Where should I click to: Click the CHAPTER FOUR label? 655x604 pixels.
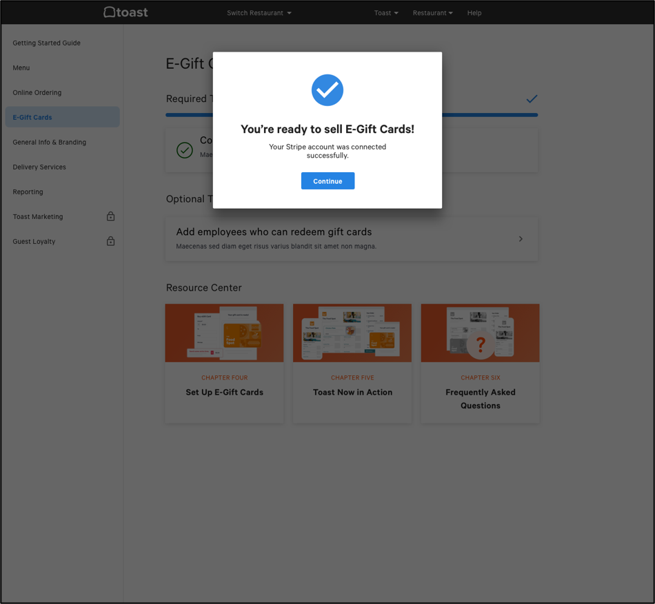tap(225, 377)
